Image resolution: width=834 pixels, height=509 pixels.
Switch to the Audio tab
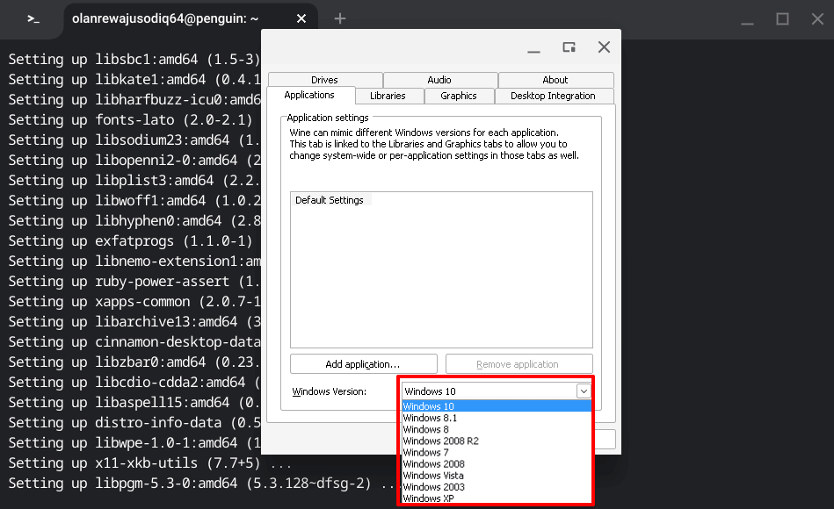pyautogui.click(x=439, y=80)
